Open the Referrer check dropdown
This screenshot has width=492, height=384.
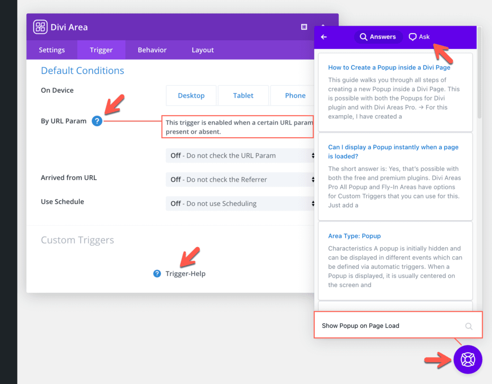click(240, 180)
